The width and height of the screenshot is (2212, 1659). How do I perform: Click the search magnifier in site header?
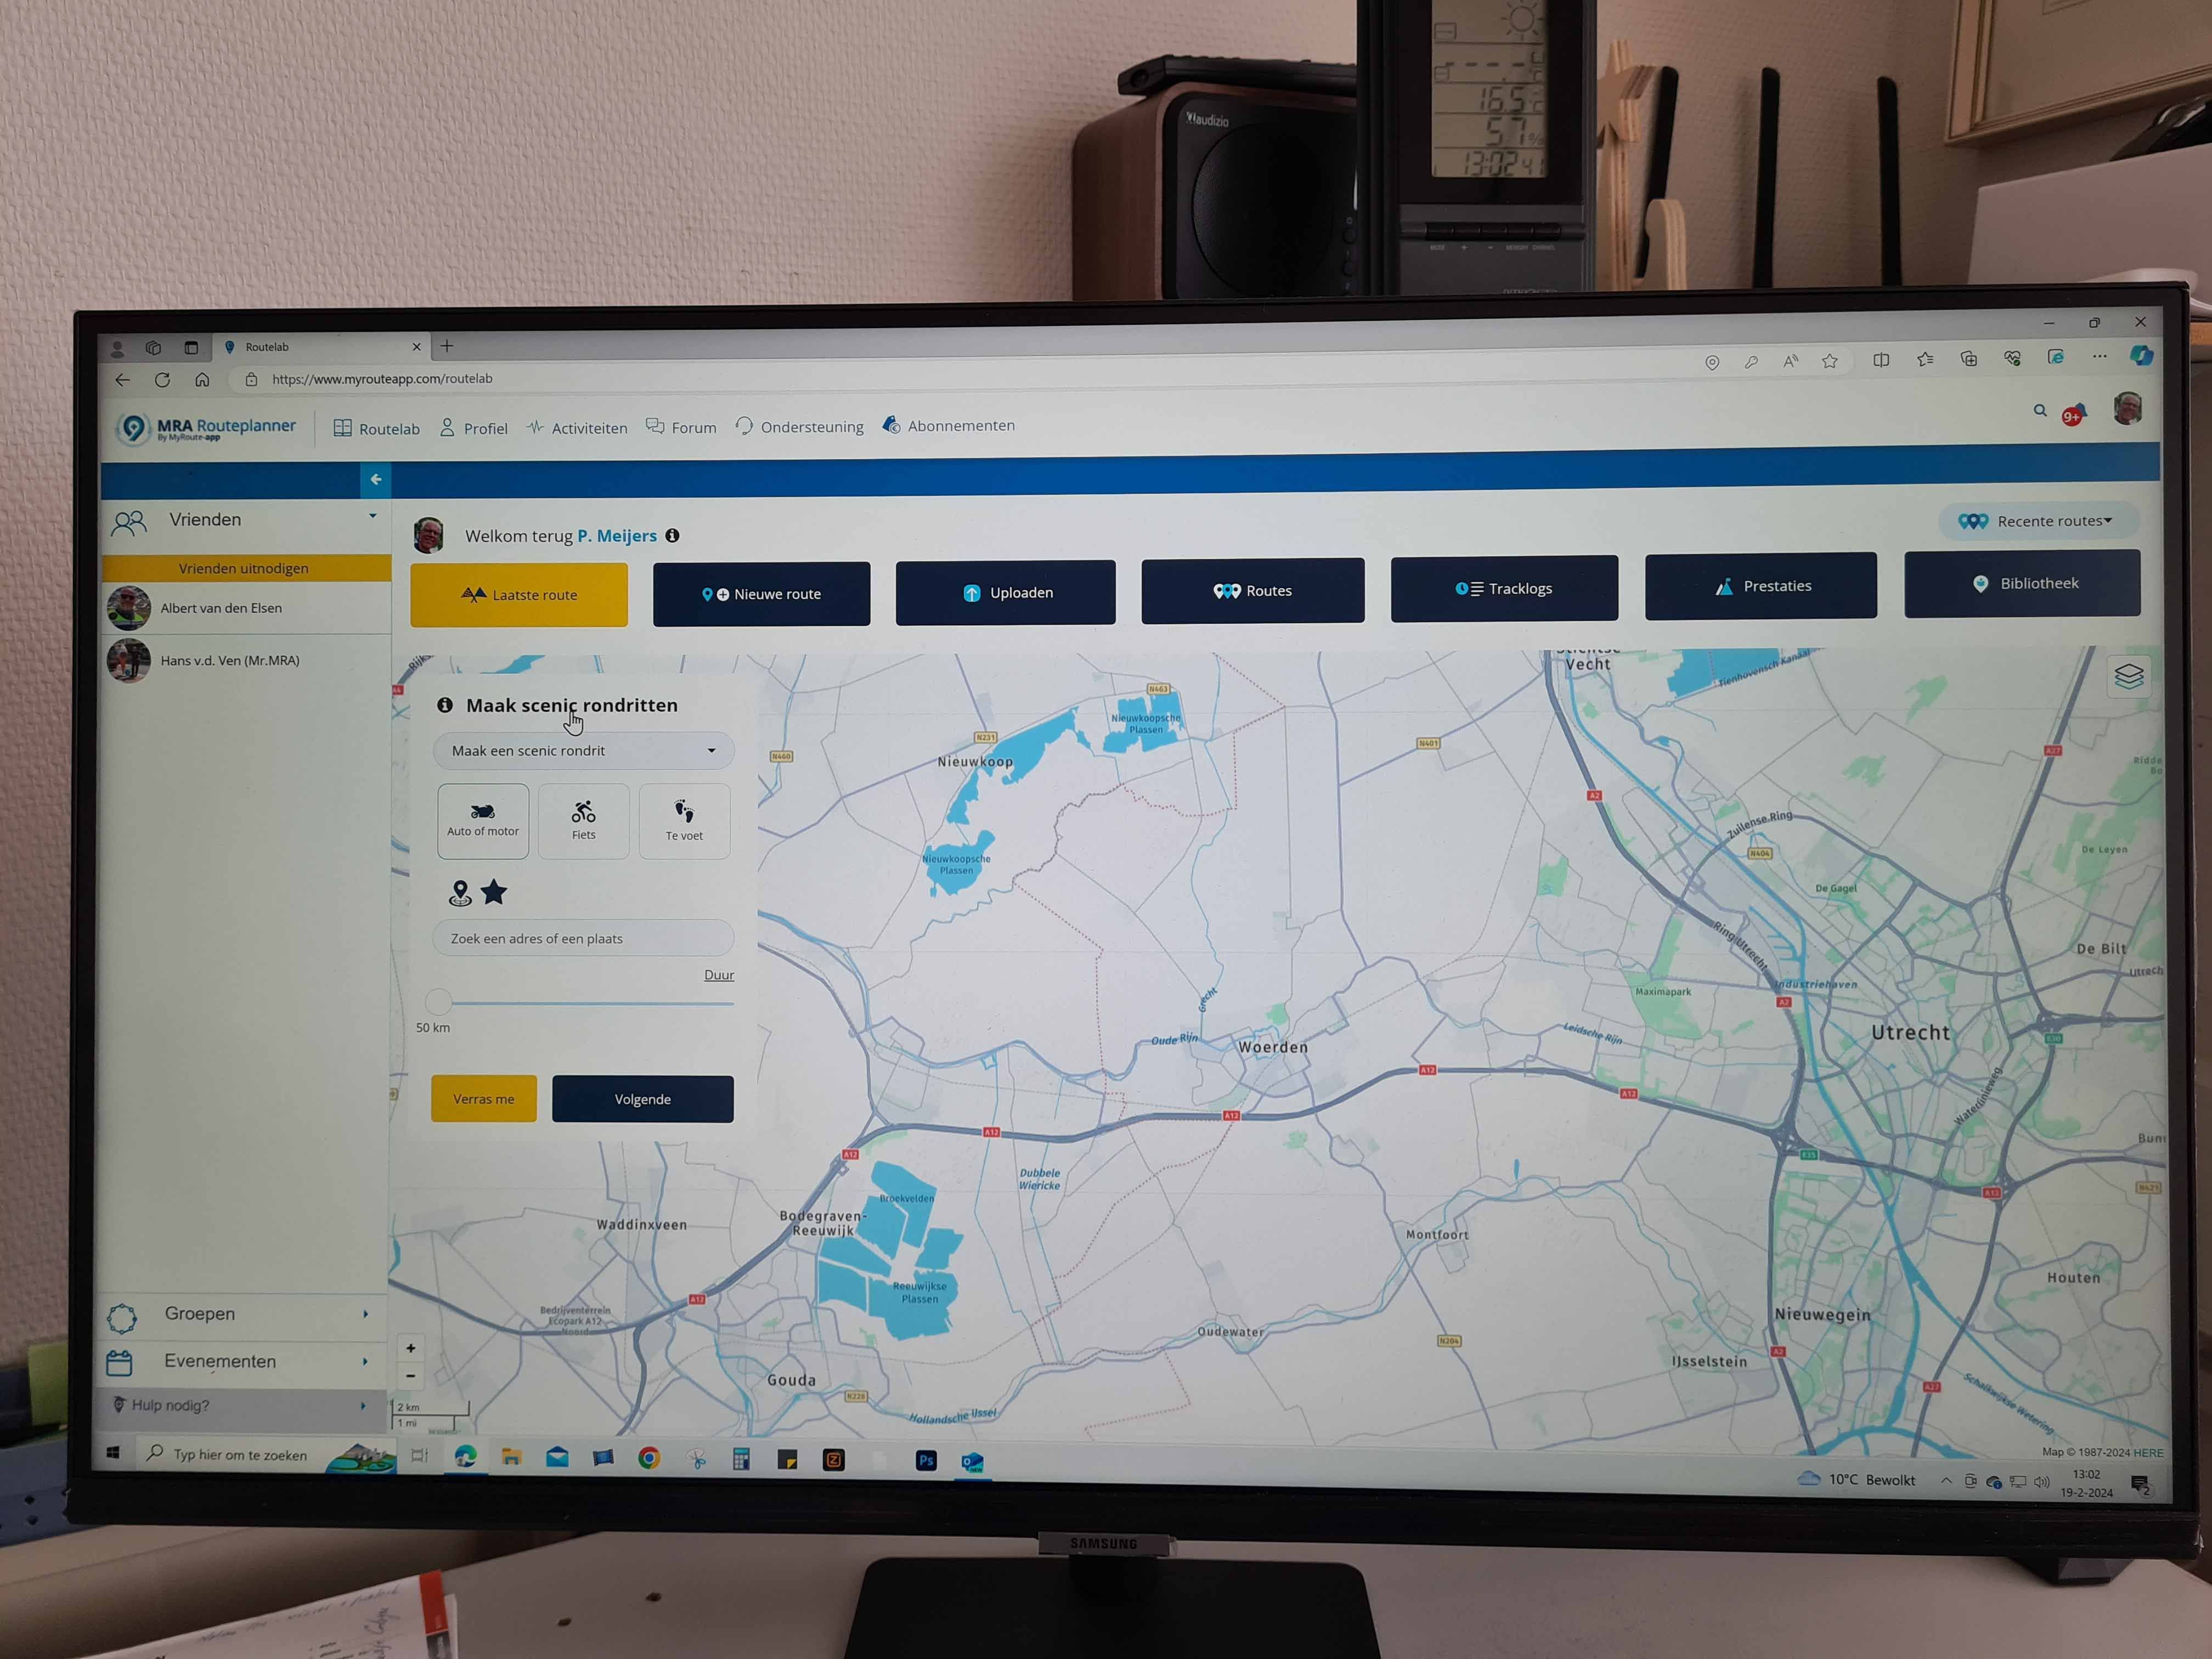point(2040,410)
